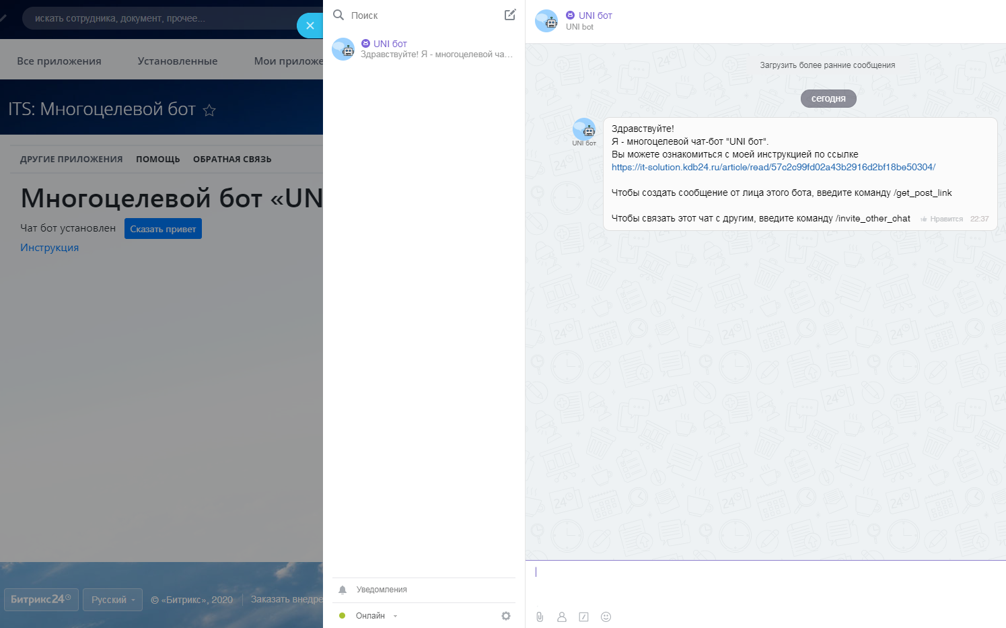Open ДРУГИЕ ПРИЛОЖЕНИЯ menu item
1006x628 pixels.
71,160
